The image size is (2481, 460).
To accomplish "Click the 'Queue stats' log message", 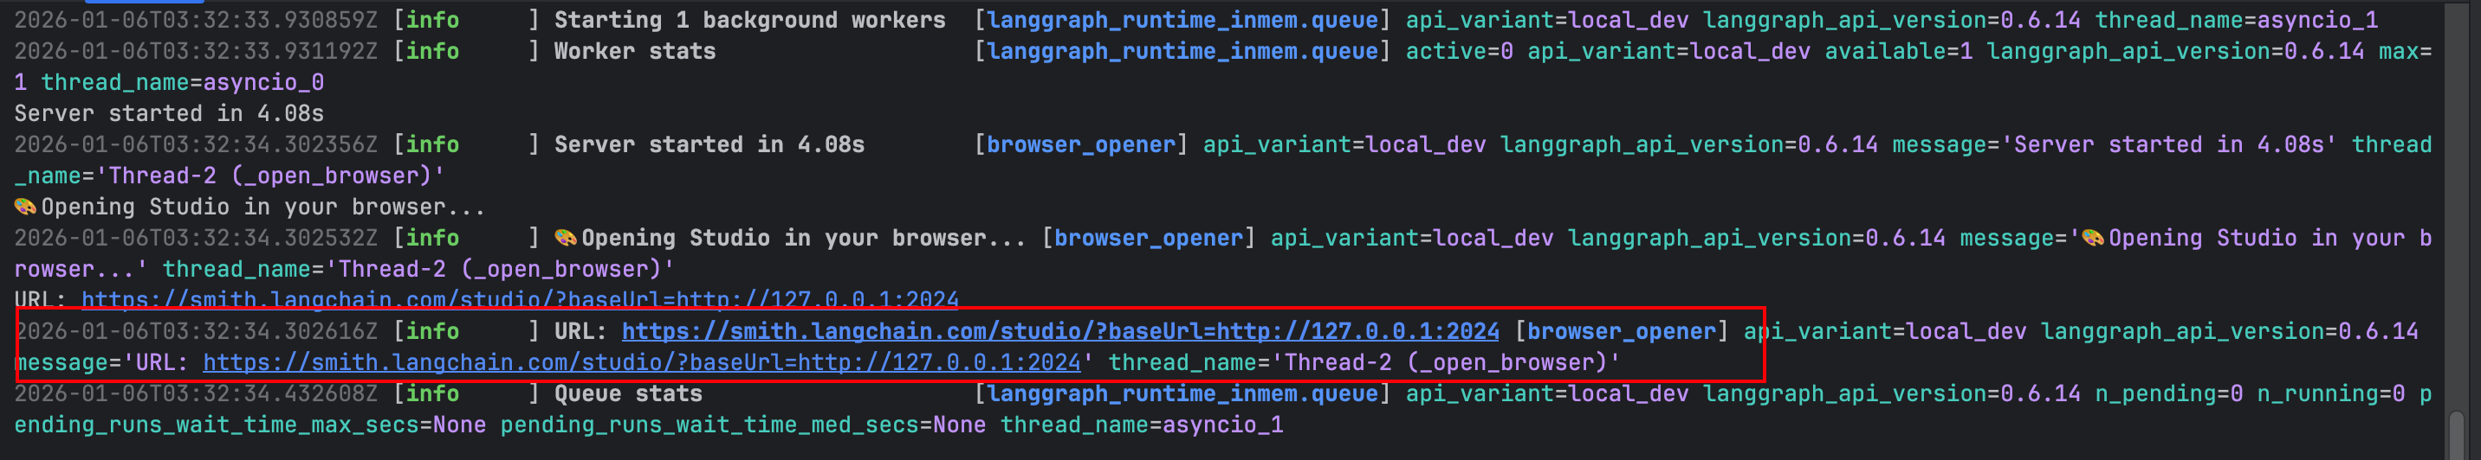I will click(628, 393).
